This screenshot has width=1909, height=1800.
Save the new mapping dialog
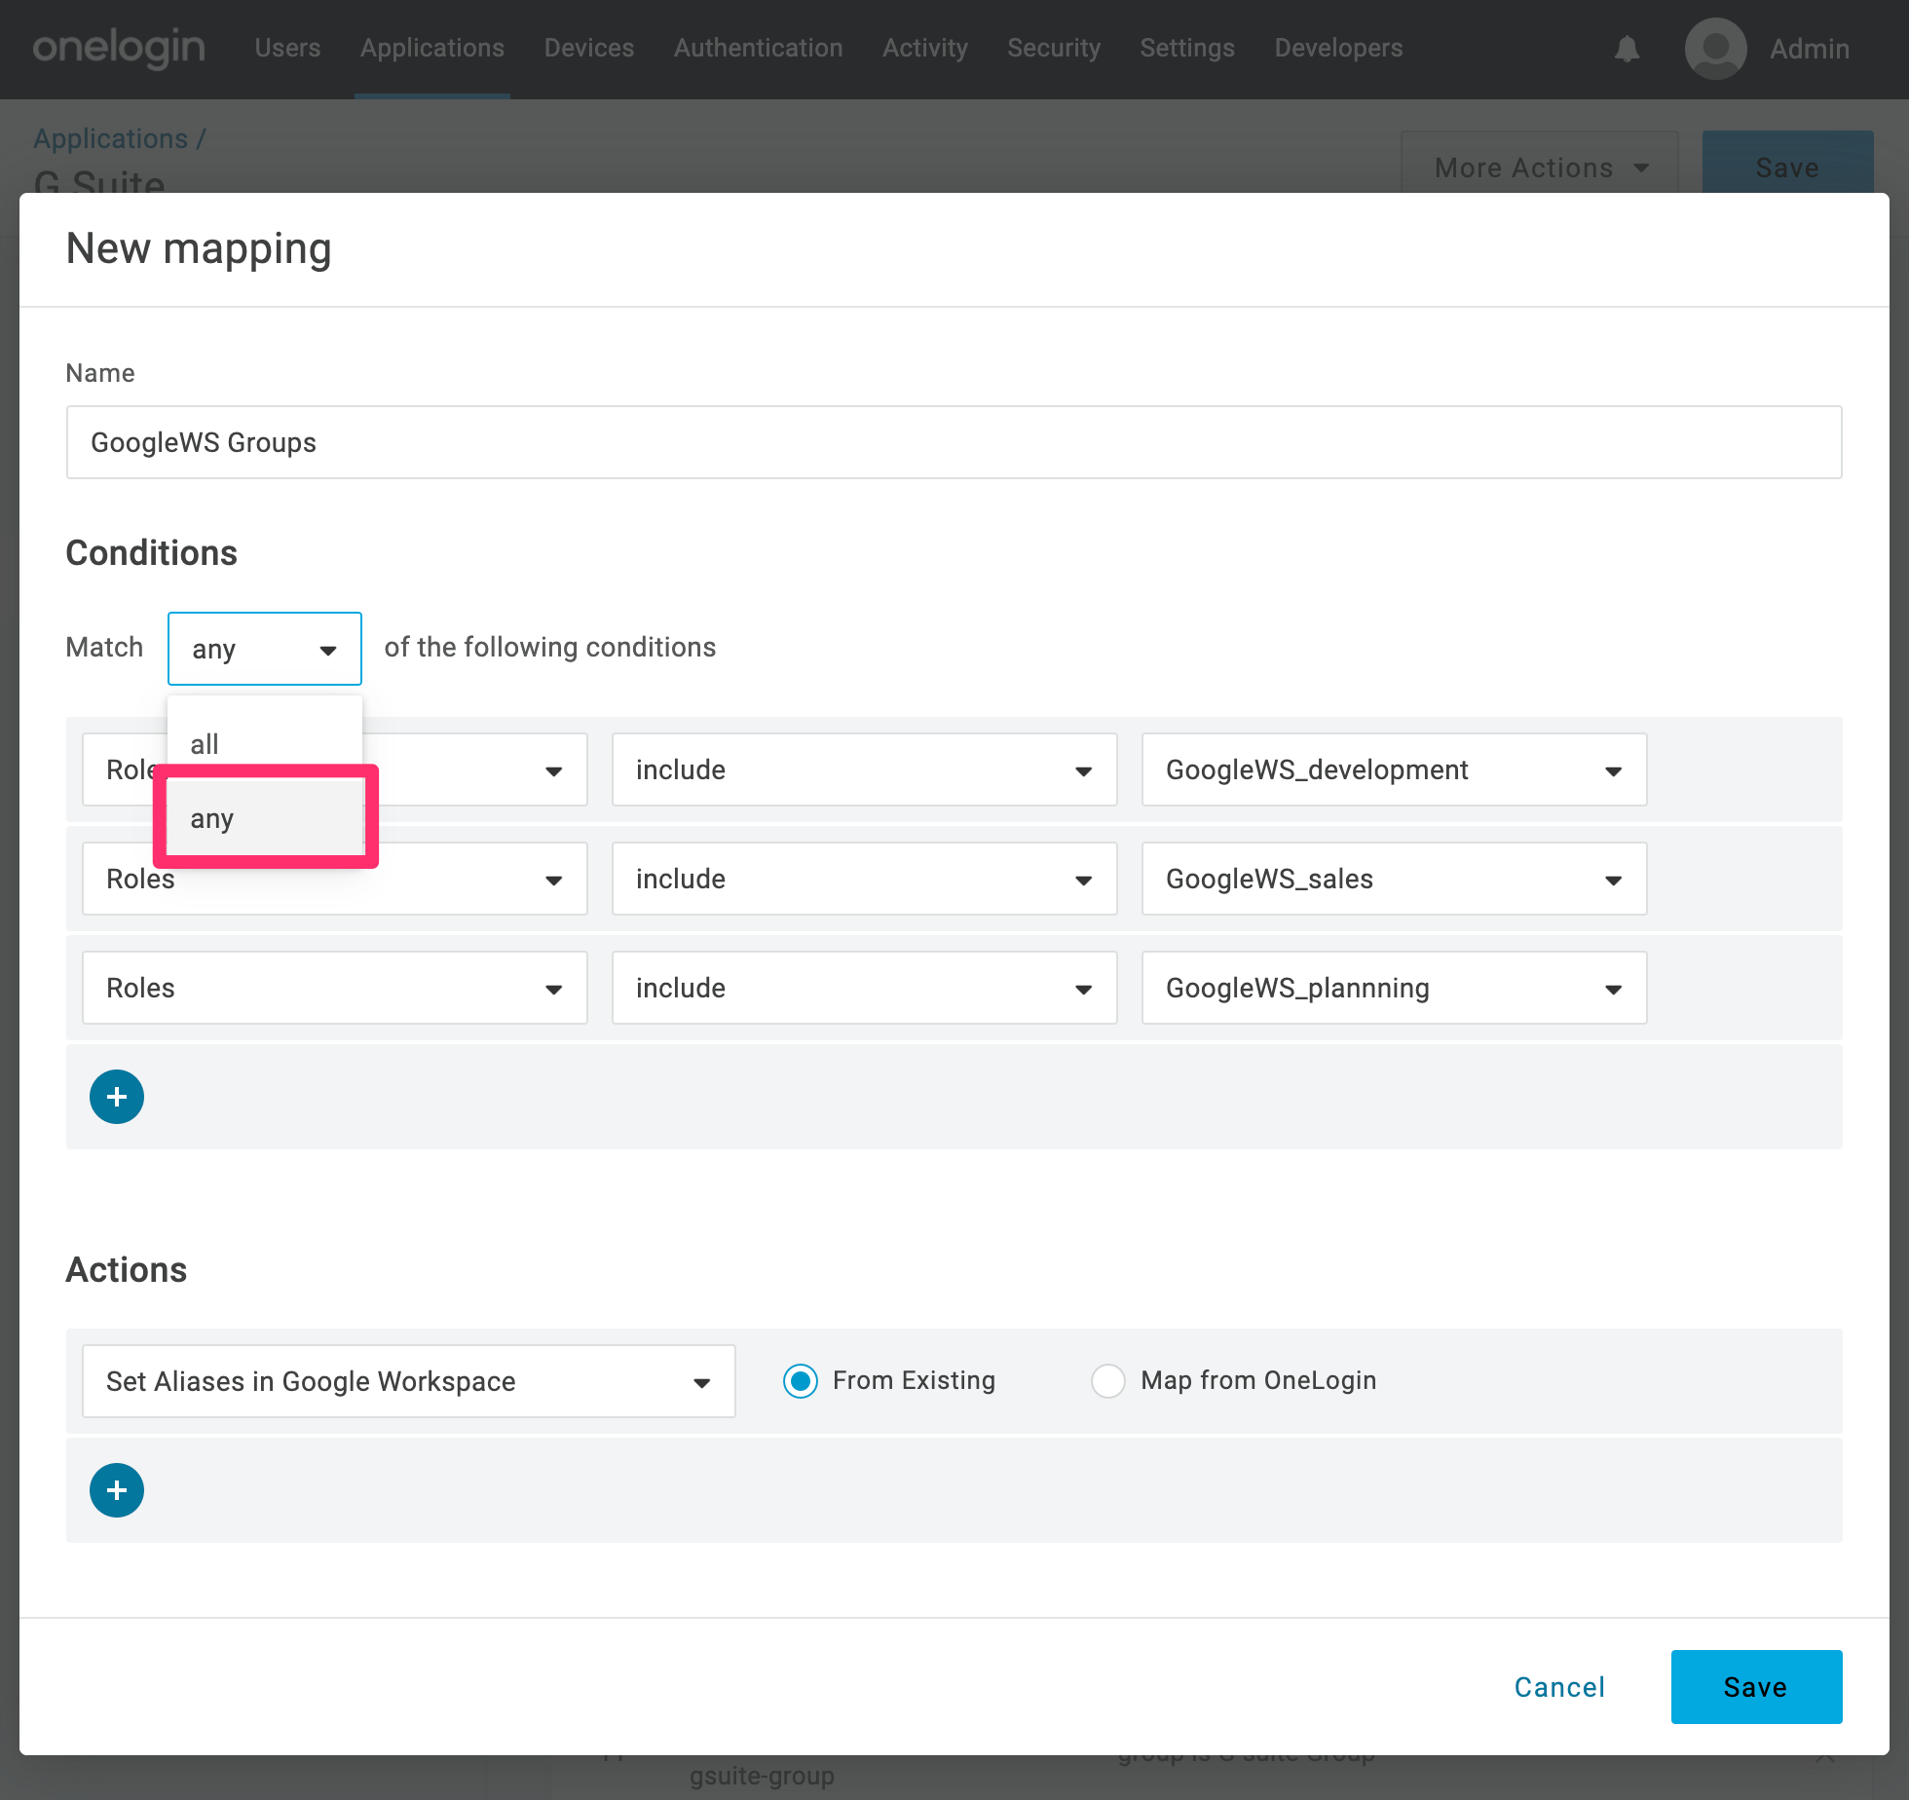(1756, 1687)
